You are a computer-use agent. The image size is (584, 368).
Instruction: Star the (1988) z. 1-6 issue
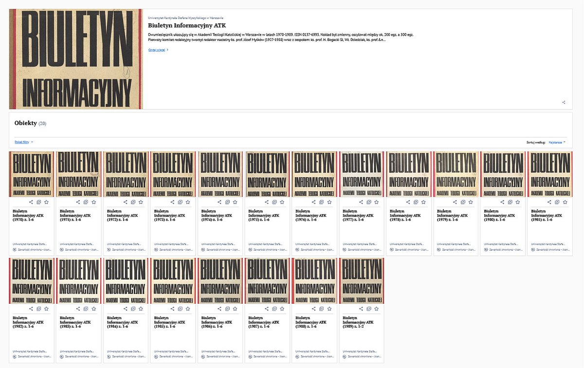click(330, 309)
